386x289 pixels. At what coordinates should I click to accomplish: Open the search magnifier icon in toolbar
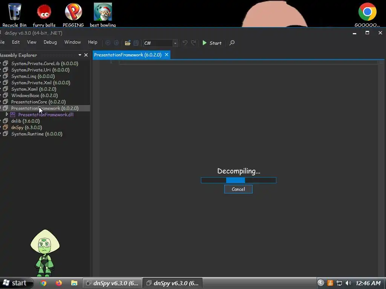click(232, 43)
